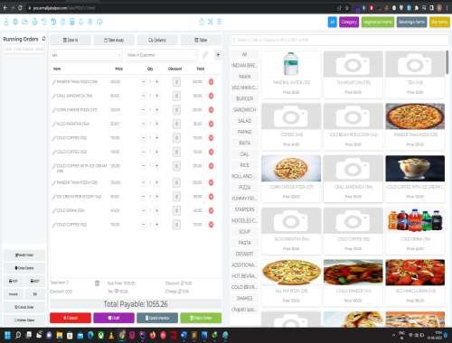Click trash icon beside Total Item
452x343 pixels.
[x=97, y=283]
